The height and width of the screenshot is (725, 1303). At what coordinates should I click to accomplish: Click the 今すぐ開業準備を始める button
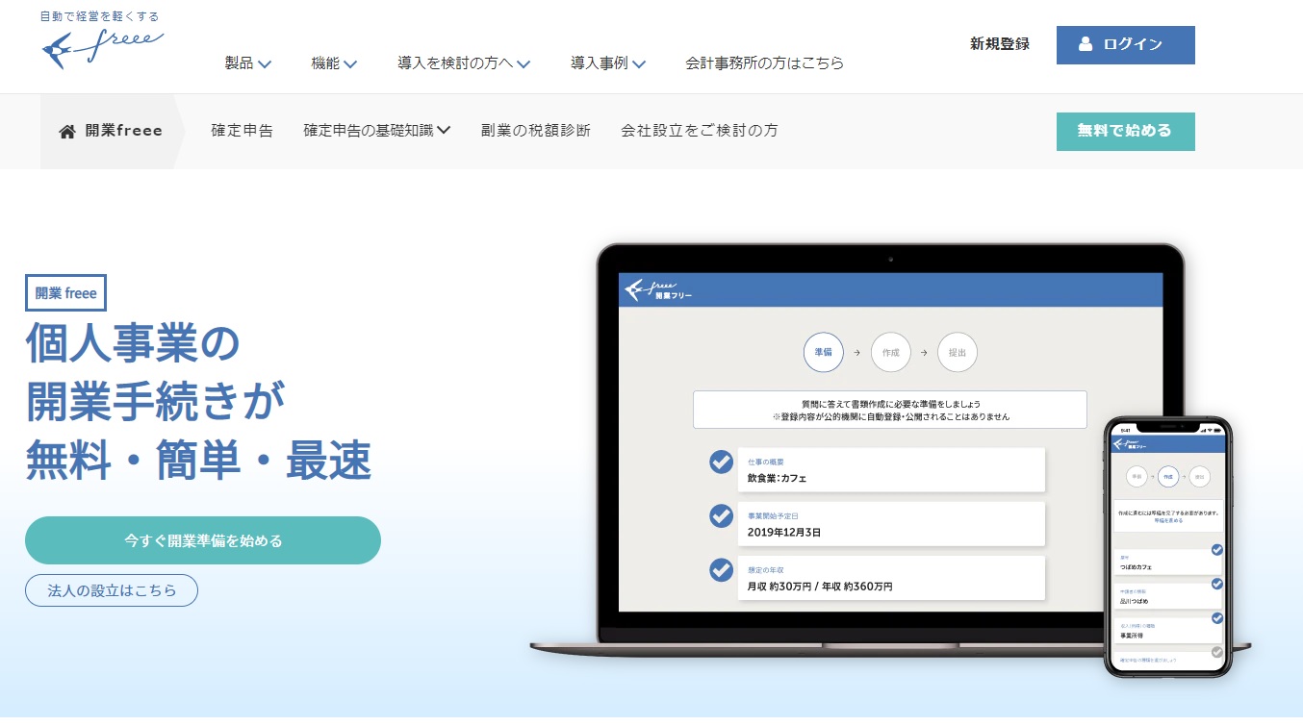(203, 540)
